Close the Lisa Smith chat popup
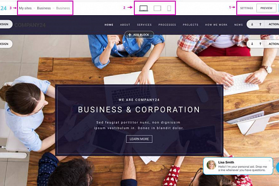279x186 pixels. point(269,161)
